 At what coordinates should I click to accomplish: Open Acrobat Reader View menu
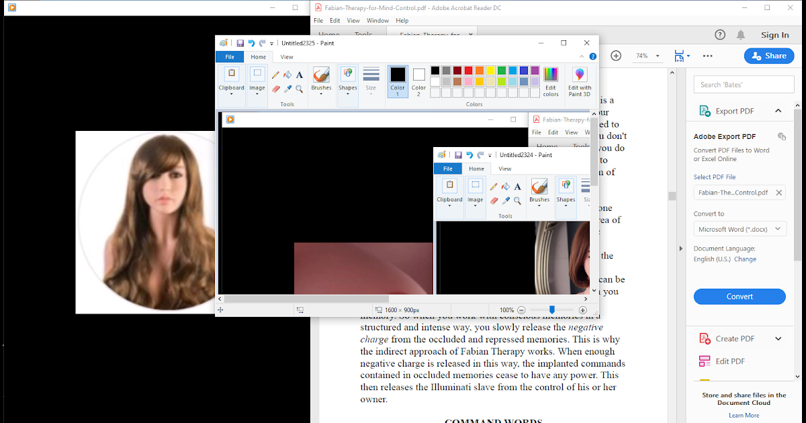coord(353,21)
